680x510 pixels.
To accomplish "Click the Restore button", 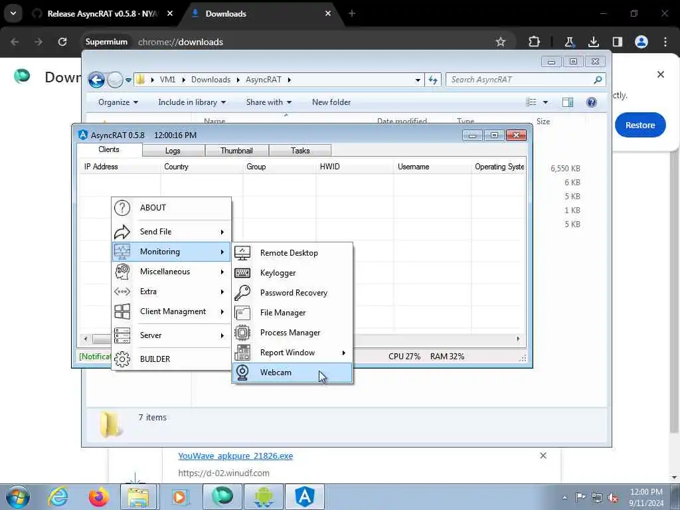I will coord(639,125).
